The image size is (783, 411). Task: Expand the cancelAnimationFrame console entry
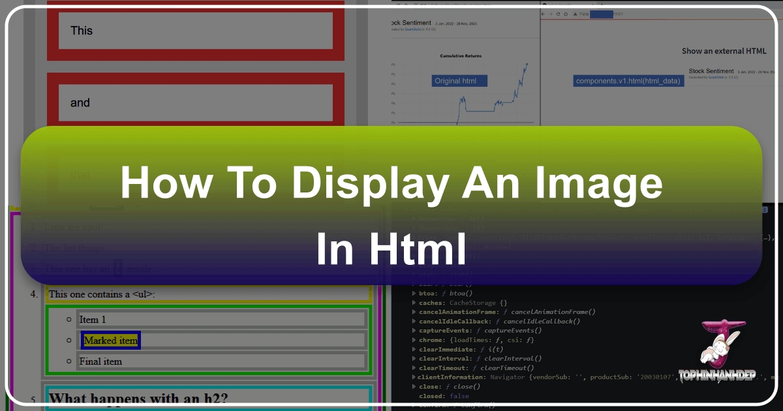coord(414,311)
